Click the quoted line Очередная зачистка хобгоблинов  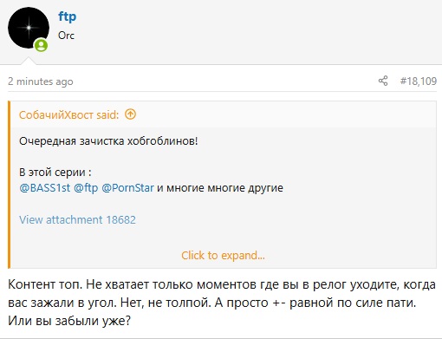pos(108,141)
